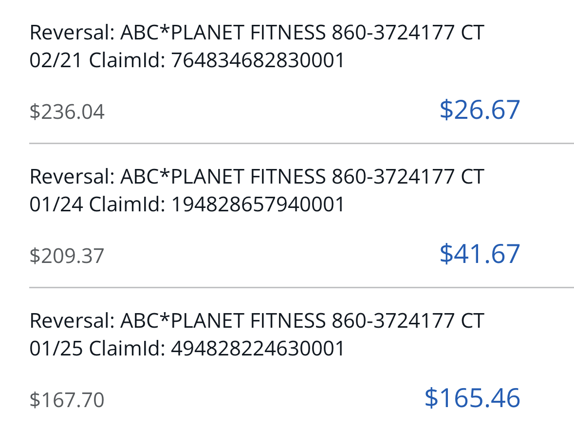The height and width of the screenshot is (429, 574).
Task: Click the phone number in the 01/25 reversal
Action: click(393, 321)
